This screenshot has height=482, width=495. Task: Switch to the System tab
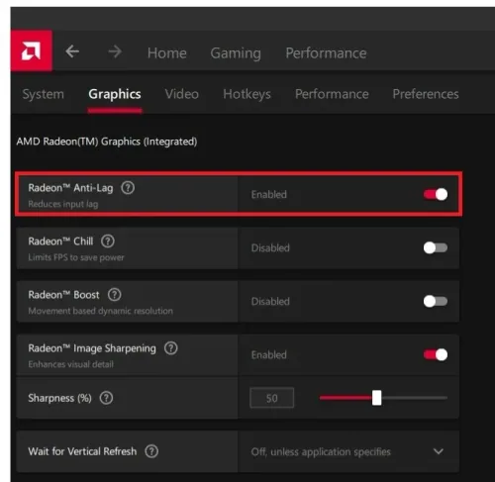pos(44,94)
